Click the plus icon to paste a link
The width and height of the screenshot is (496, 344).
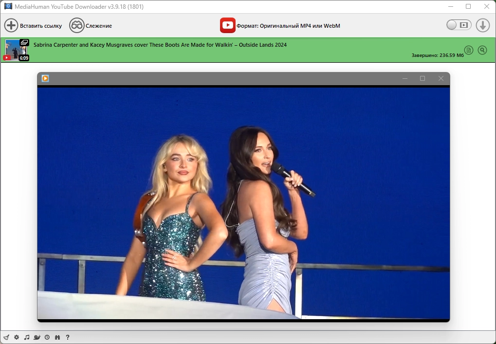(11, 26)
